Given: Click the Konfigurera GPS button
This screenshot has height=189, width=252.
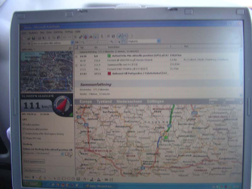Looking at the screenshot, I should tap(35, 170).
